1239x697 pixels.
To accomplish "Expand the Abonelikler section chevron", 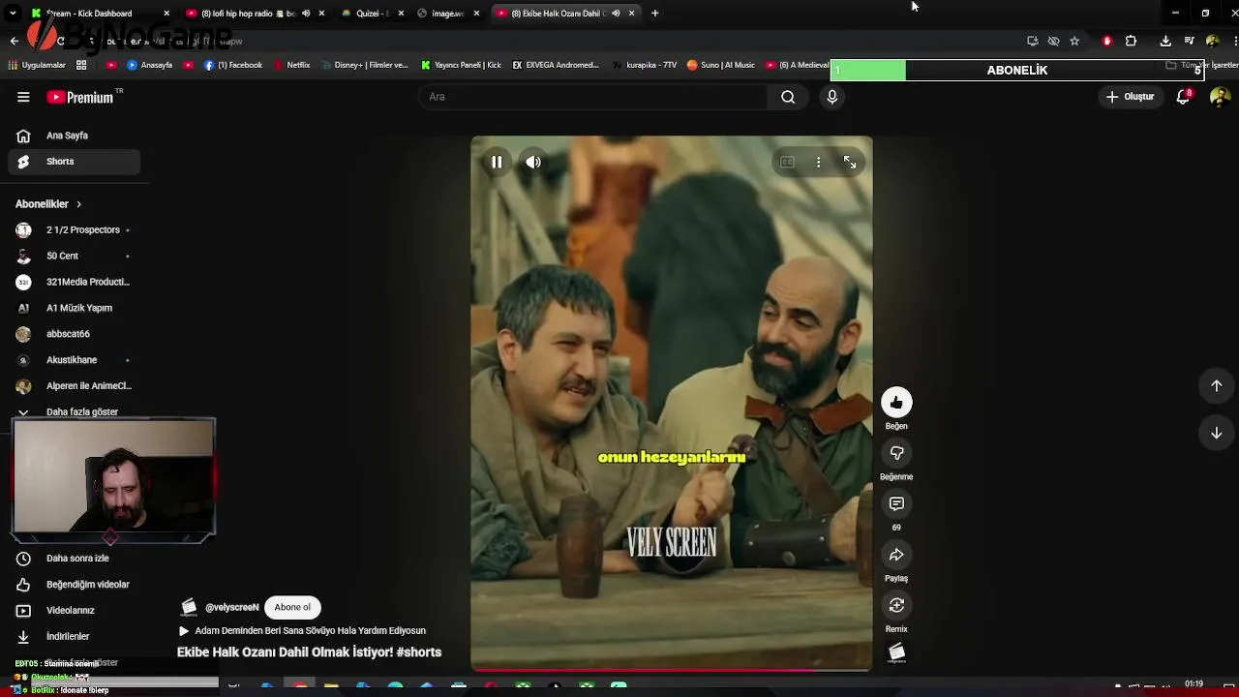I will click(x=78, y=204).
